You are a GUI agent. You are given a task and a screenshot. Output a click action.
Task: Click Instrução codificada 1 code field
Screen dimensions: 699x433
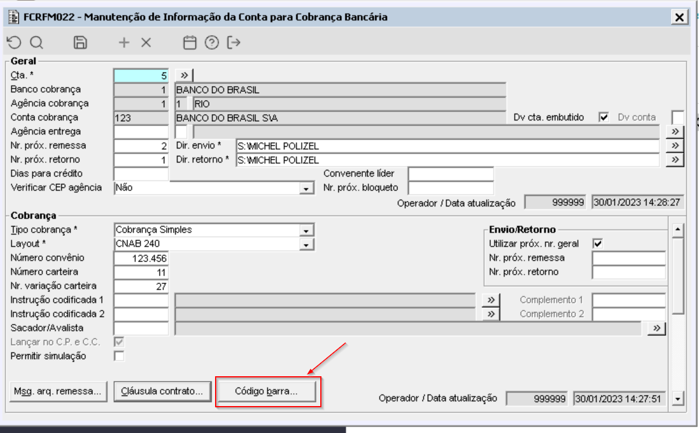[141, 300]
